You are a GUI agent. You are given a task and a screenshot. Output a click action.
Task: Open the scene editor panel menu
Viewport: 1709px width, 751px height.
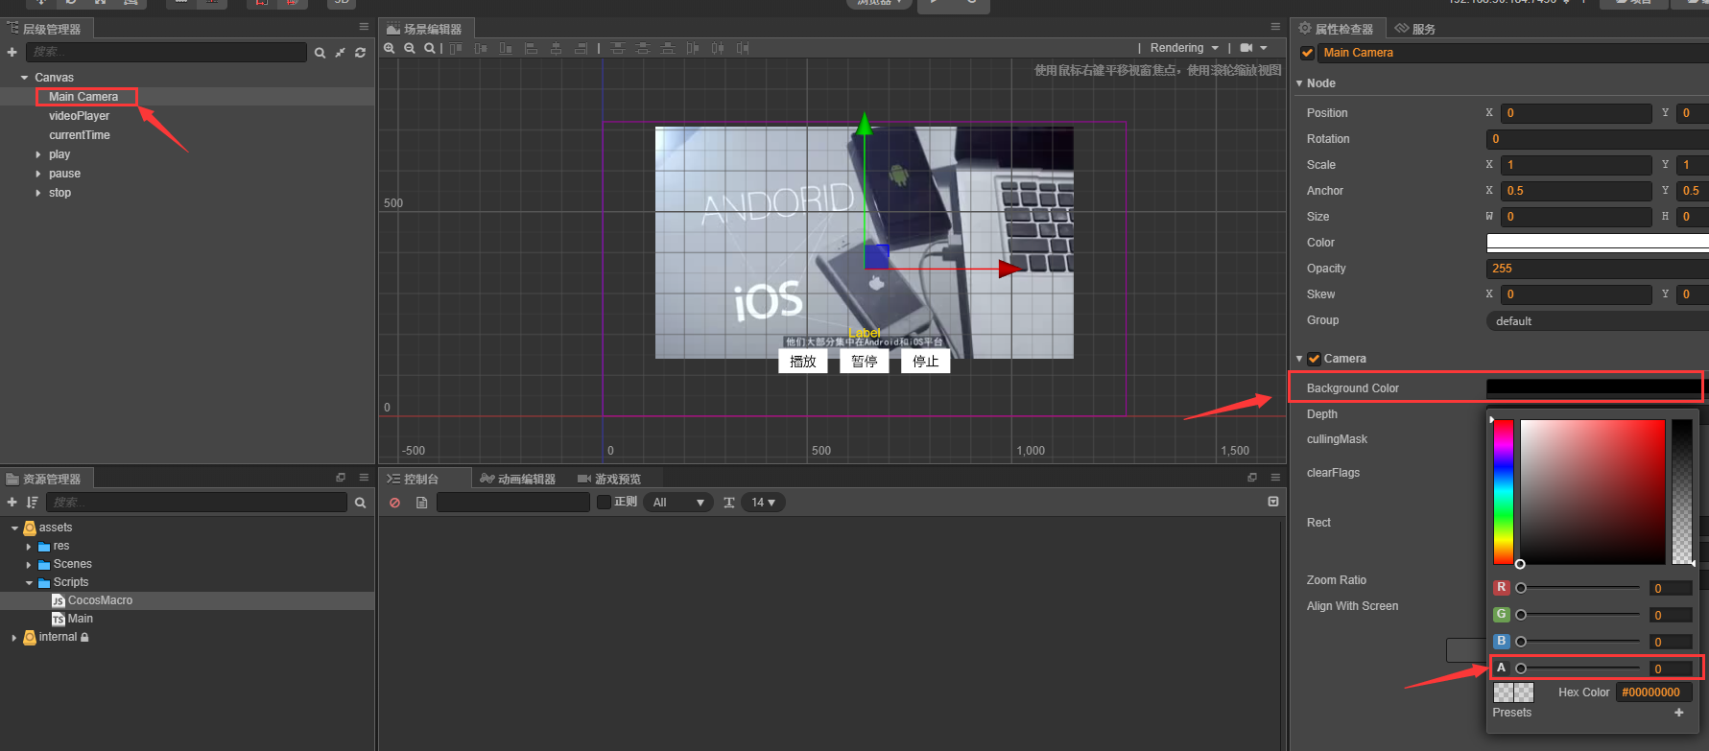point(1275,27)
